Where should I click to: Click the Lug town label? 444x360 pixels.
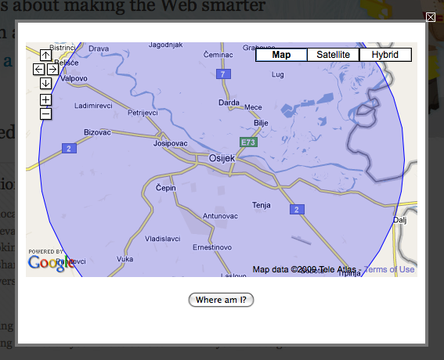click(x=277, y=74)
